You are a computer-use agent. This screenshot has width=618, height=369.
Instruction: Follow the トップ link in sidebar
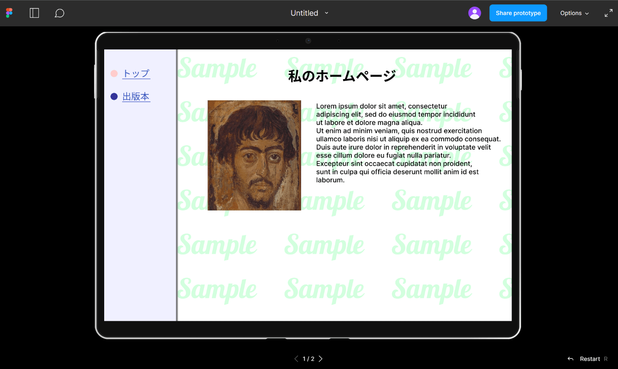pyautogui.click(x=136, y=74)
